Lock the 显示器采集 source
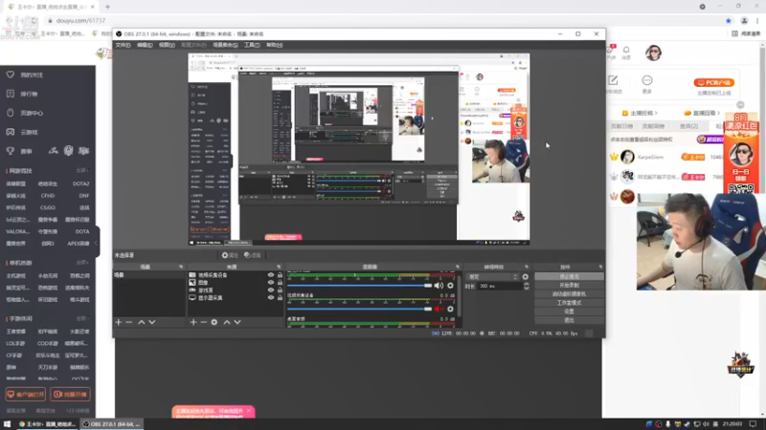This screenshot has width=766, height=430. (x=280, y=298)
